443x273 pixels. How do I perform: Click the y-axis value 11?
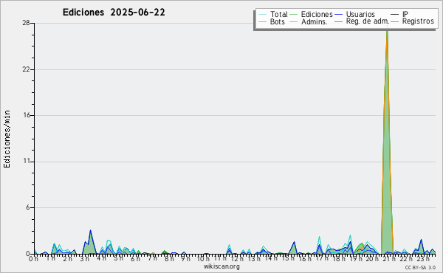[27, 162]
